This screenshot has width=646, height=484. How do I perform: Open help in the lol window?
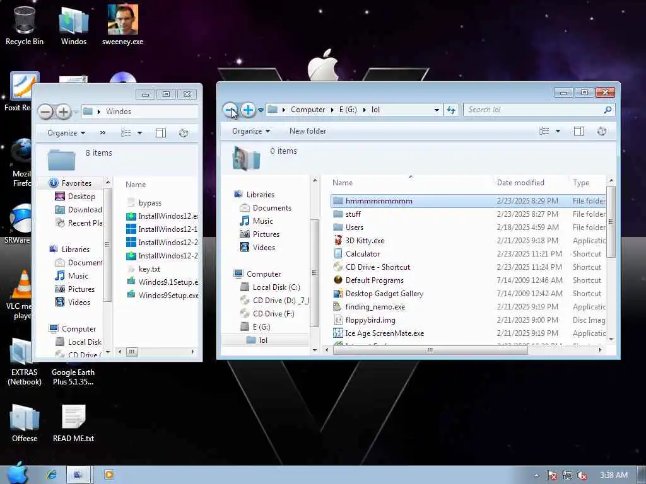coord(601,131)
